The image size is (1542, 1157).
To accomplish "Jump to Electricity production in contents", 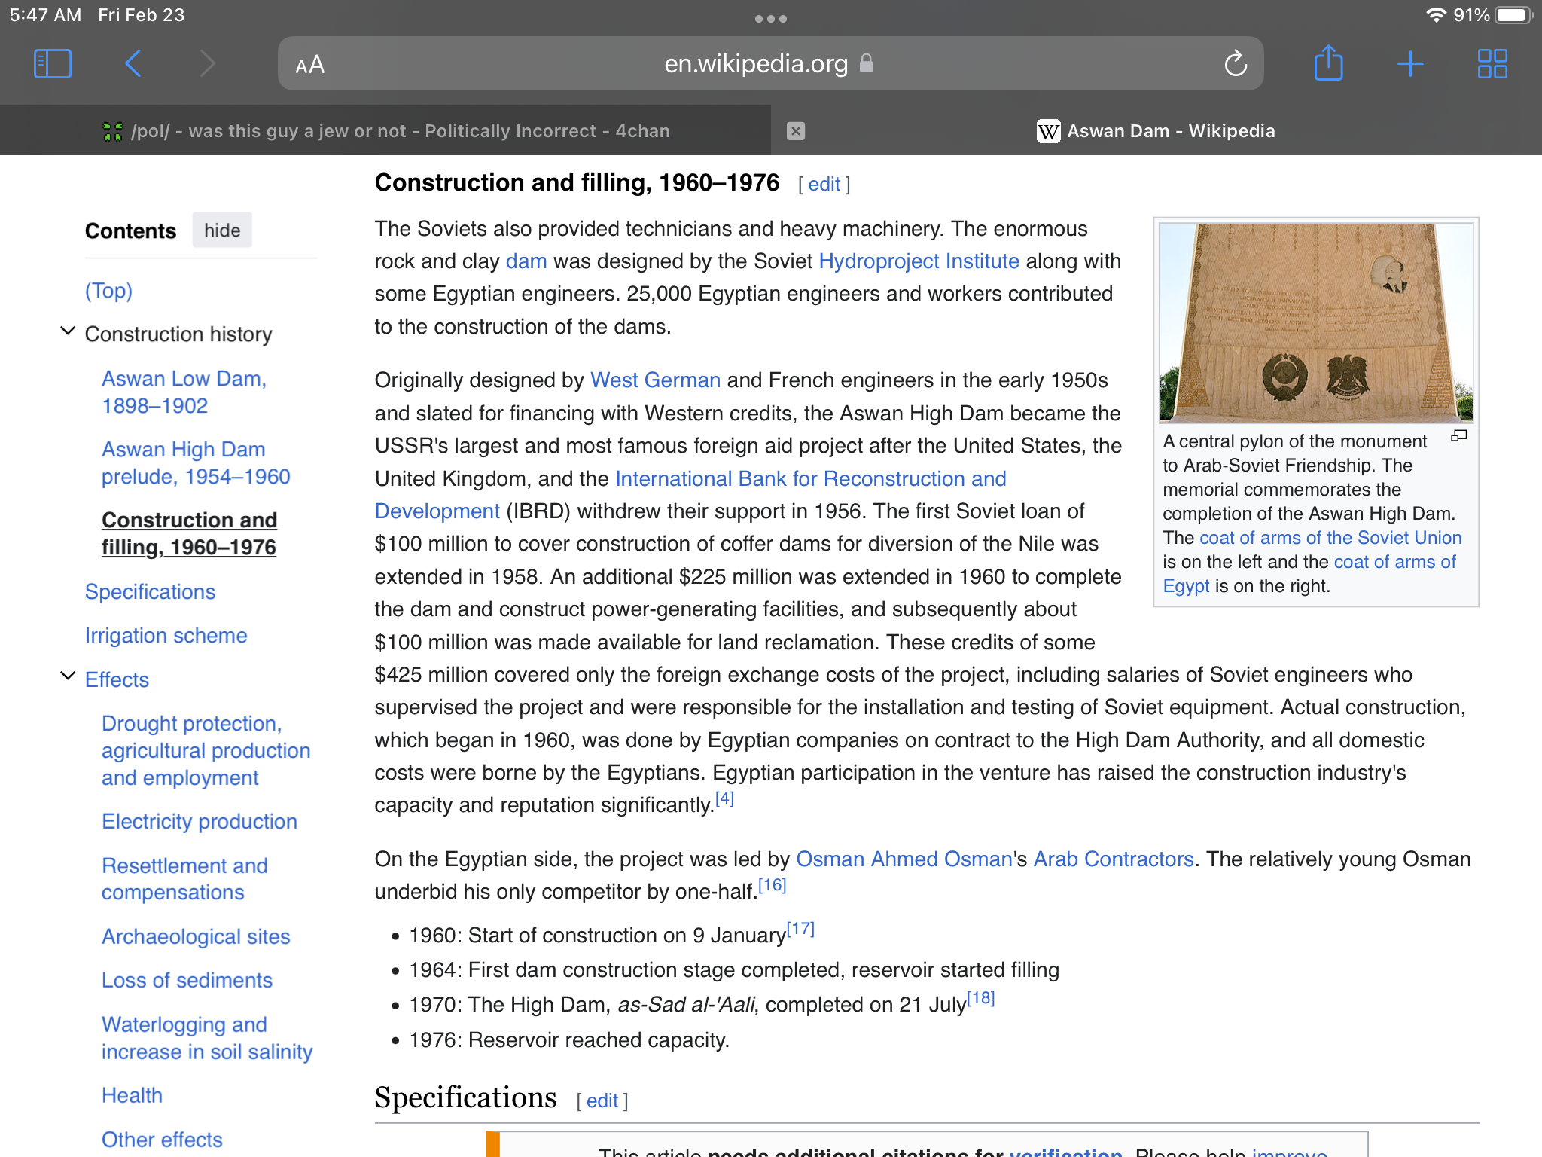I will (200, 822).
